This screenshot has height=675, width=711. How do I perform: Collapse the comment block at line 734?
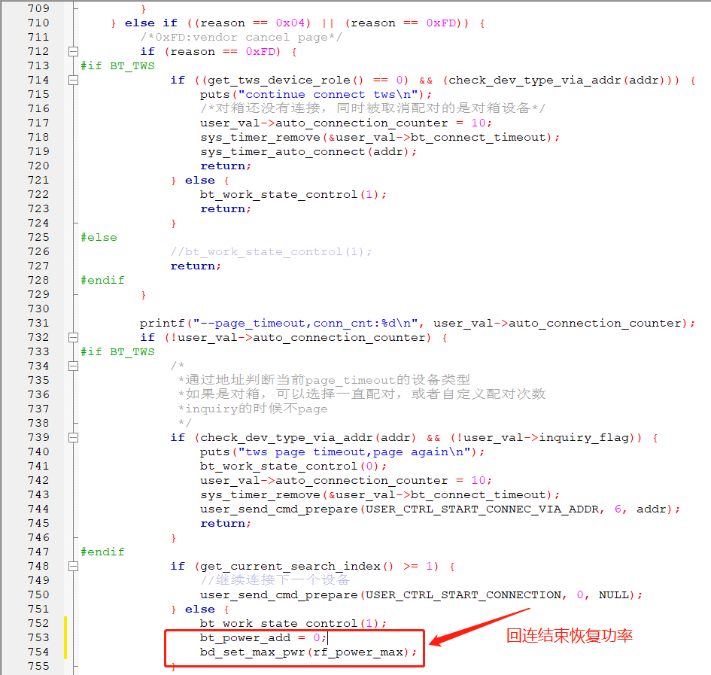tap(73, 366)
